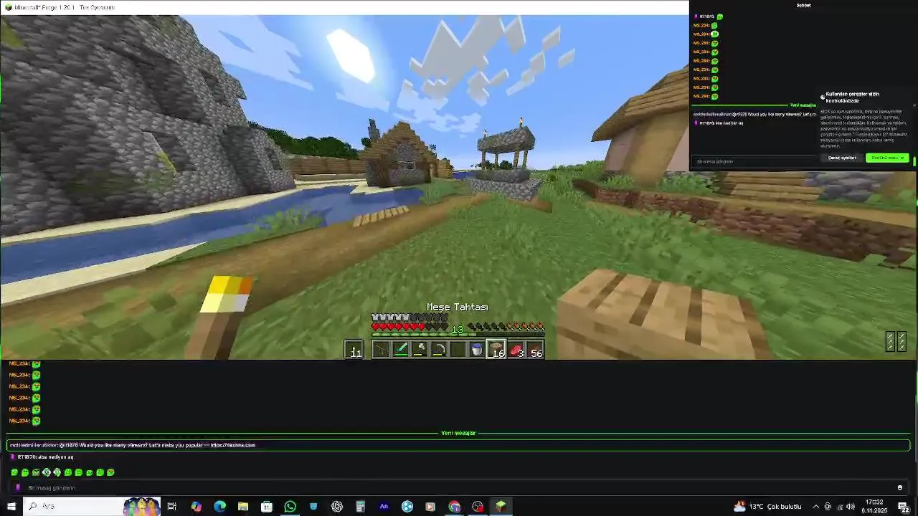Select the bucket slot in hotbar
The width and height of the screenshot is (918, 516).
(x=477, y=350)
